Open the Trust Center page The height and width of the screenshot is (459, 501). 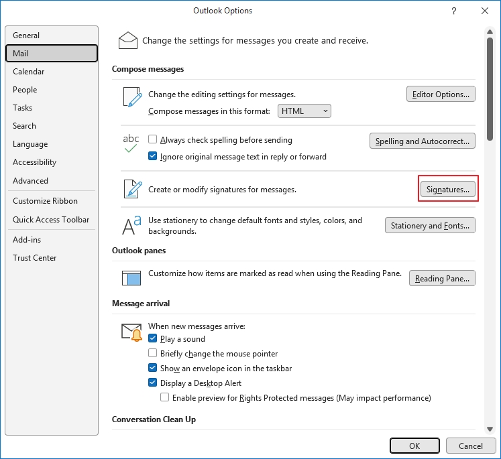click(x=52, y=258)
